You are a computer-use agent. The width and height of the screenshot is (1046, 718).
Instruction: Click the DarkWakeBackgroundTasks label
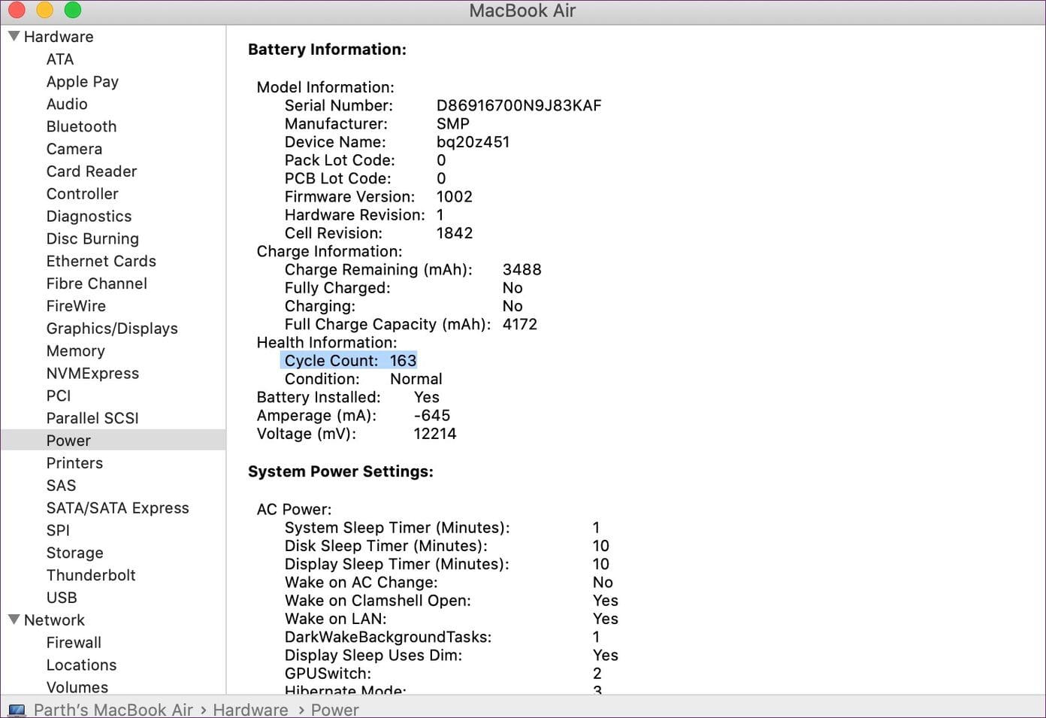(388, 637)
